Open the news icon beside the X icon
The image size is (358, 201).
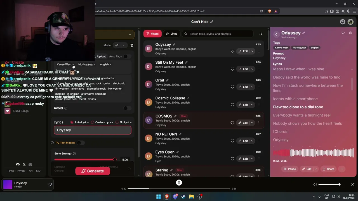pos(30,164)
